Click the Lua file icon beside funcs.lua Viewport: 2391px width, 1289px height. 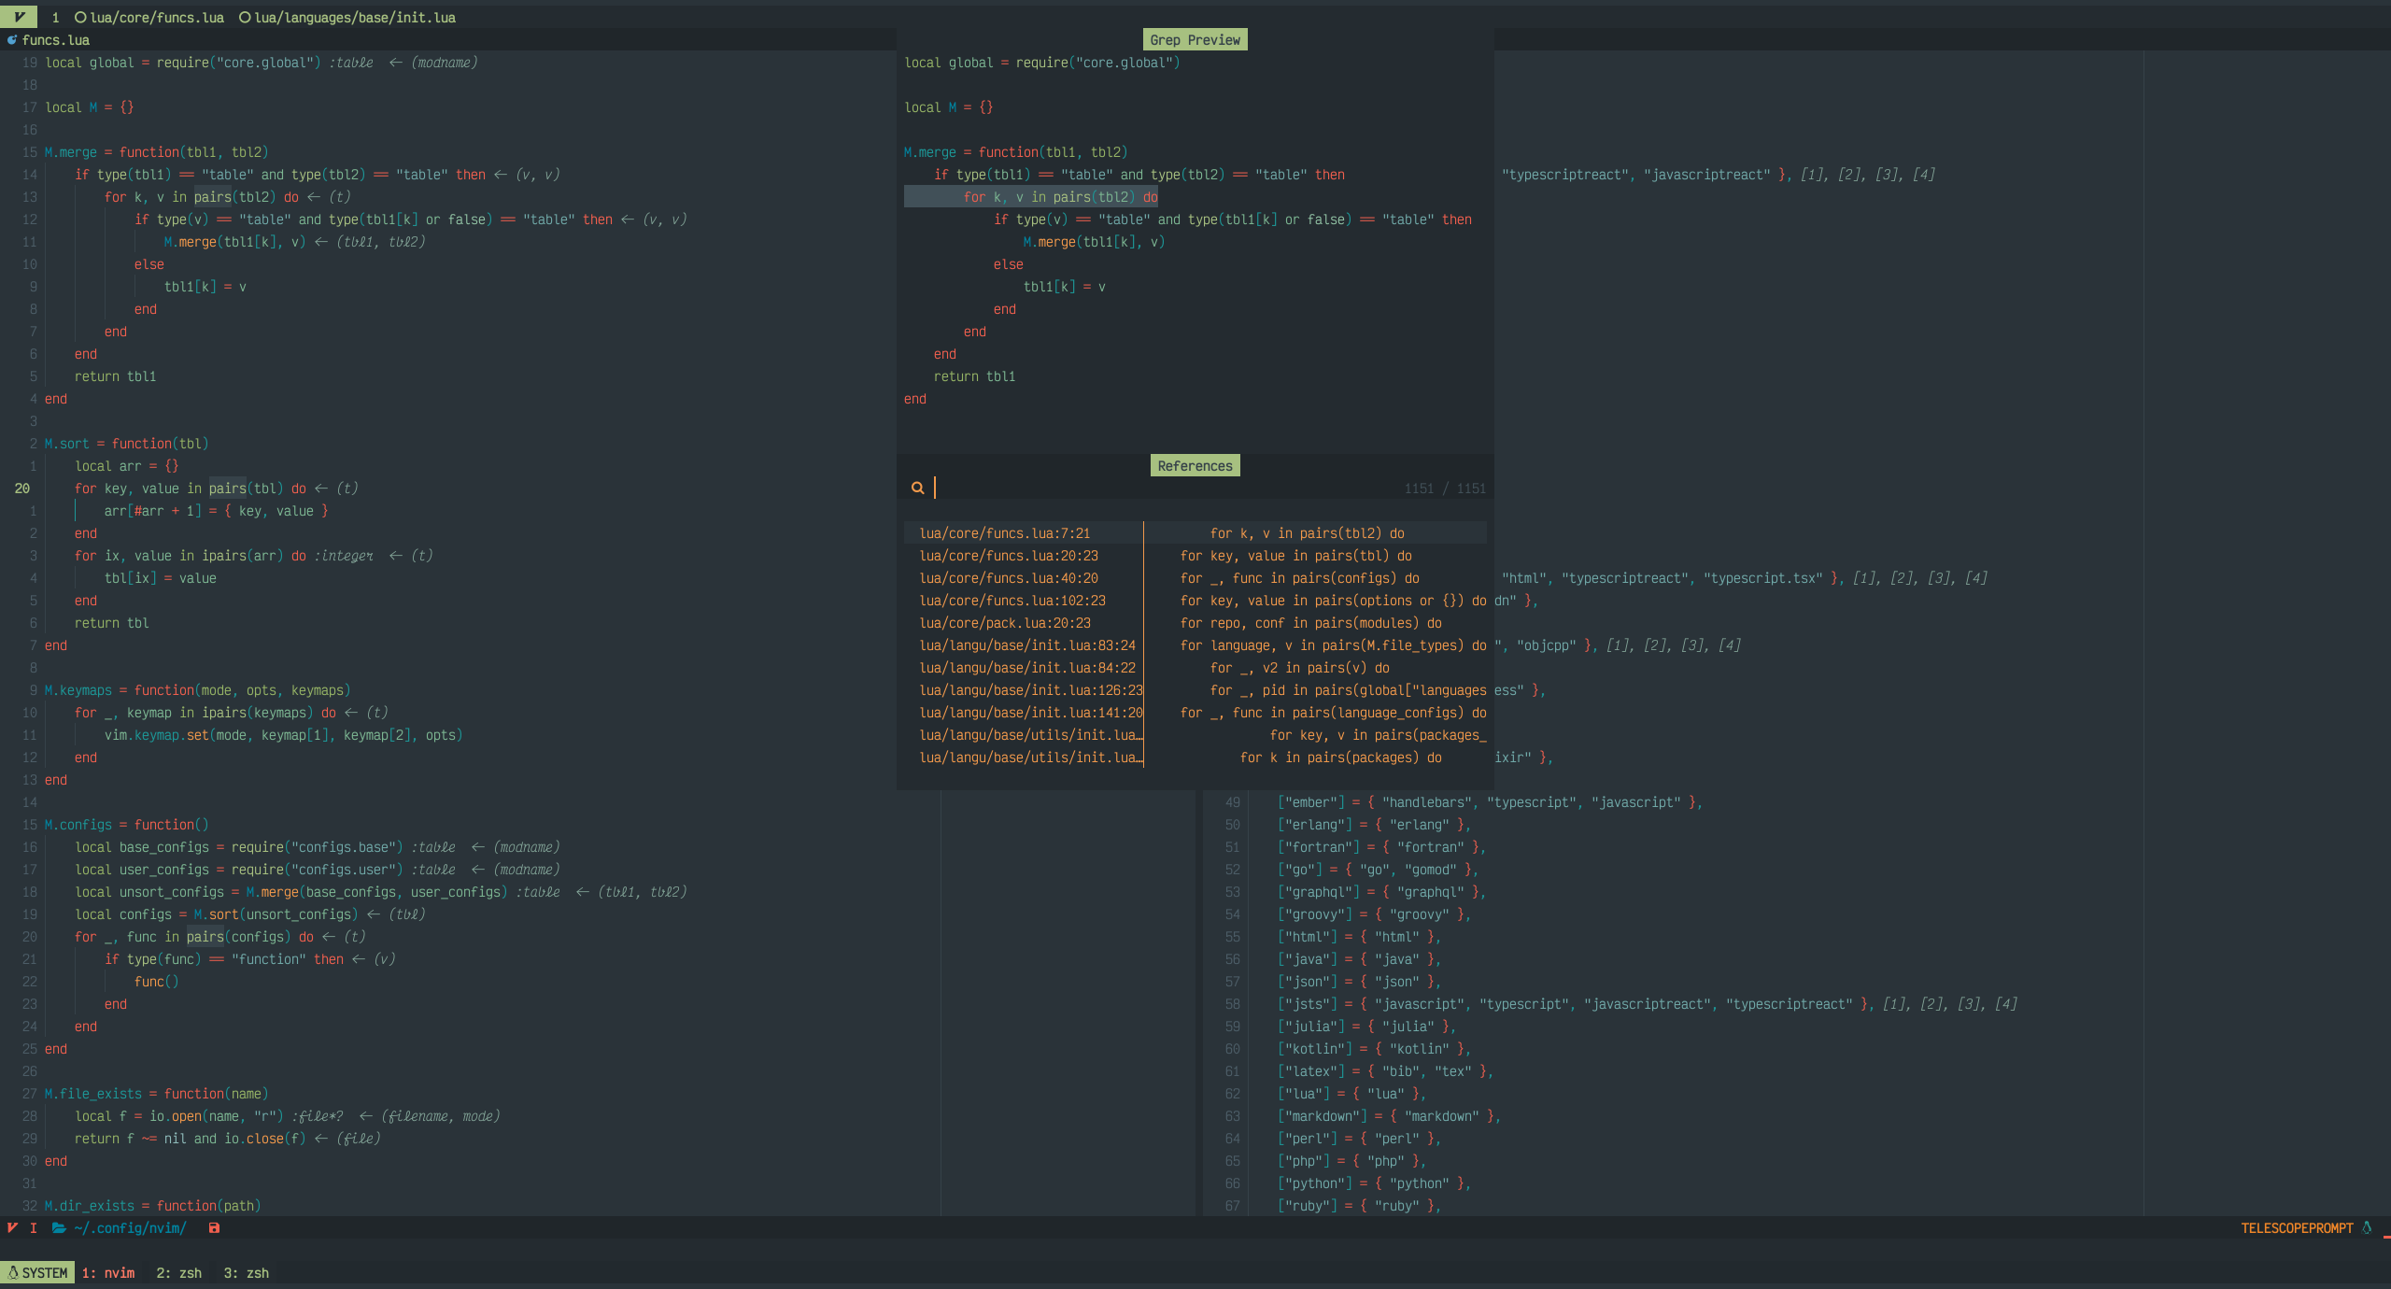12,40
